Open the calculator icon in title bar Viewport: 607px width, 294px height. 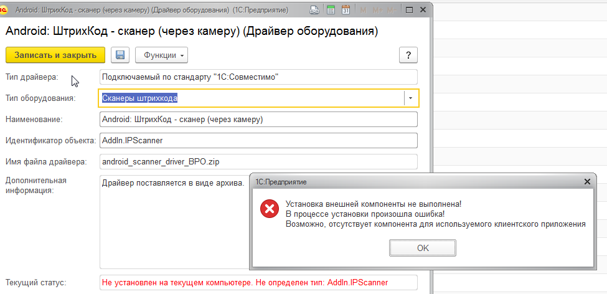point(331,11)
